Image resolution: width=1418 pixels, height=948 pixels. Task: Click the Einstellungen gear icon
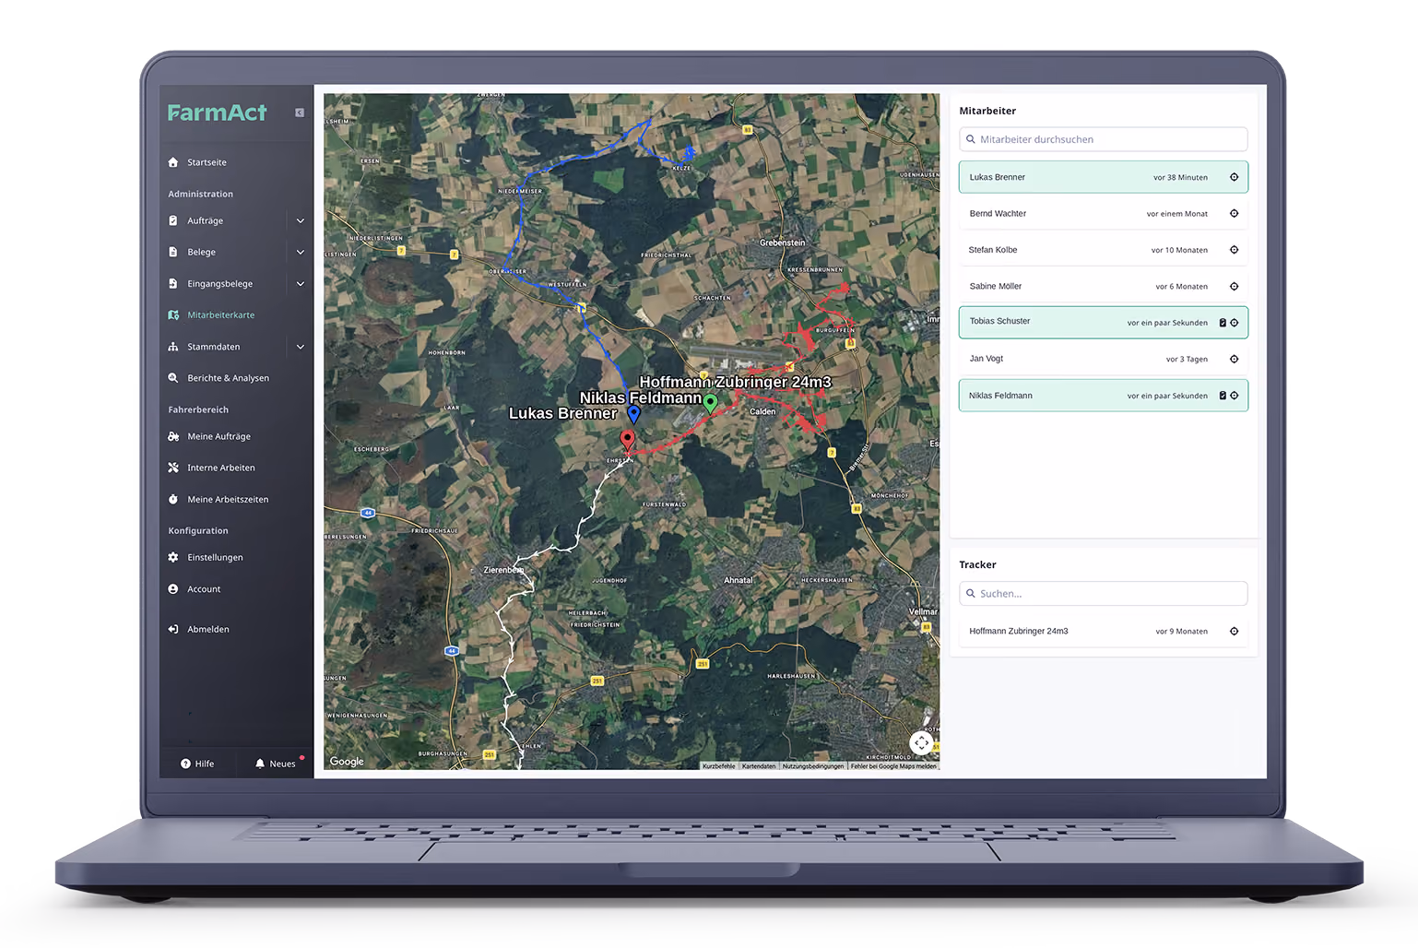point(173,558)
